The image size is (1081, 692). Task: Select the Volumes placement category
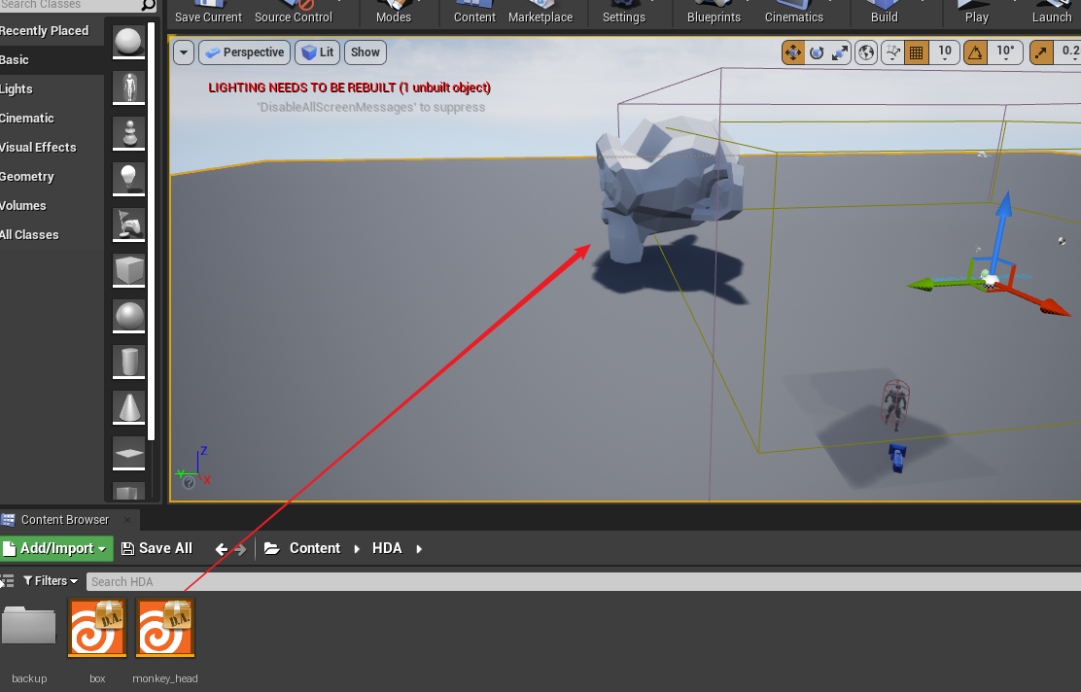(x=52, y=205)
